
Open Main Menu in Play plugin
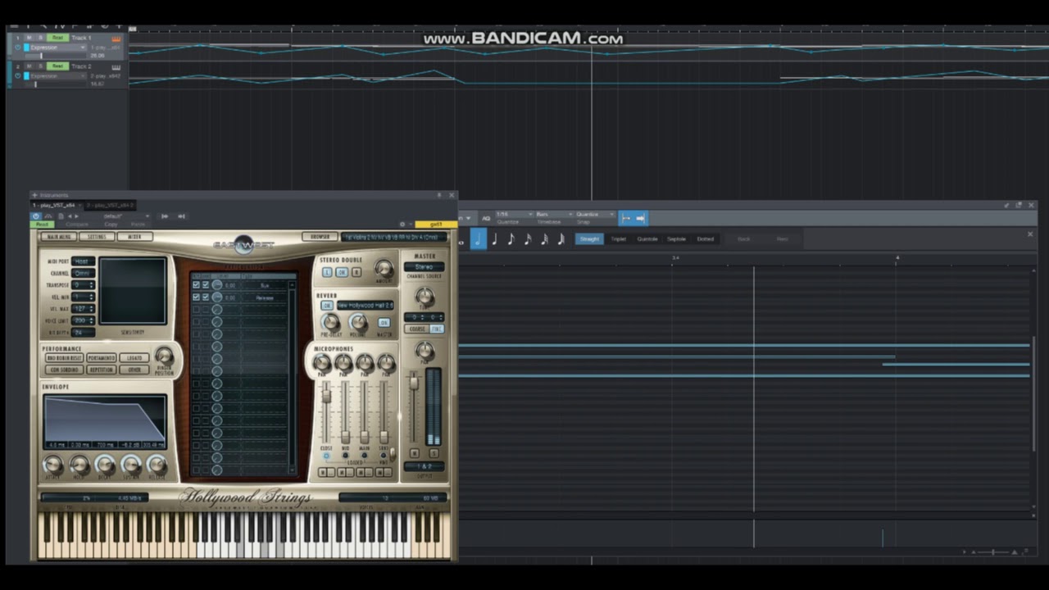[60, 237]
